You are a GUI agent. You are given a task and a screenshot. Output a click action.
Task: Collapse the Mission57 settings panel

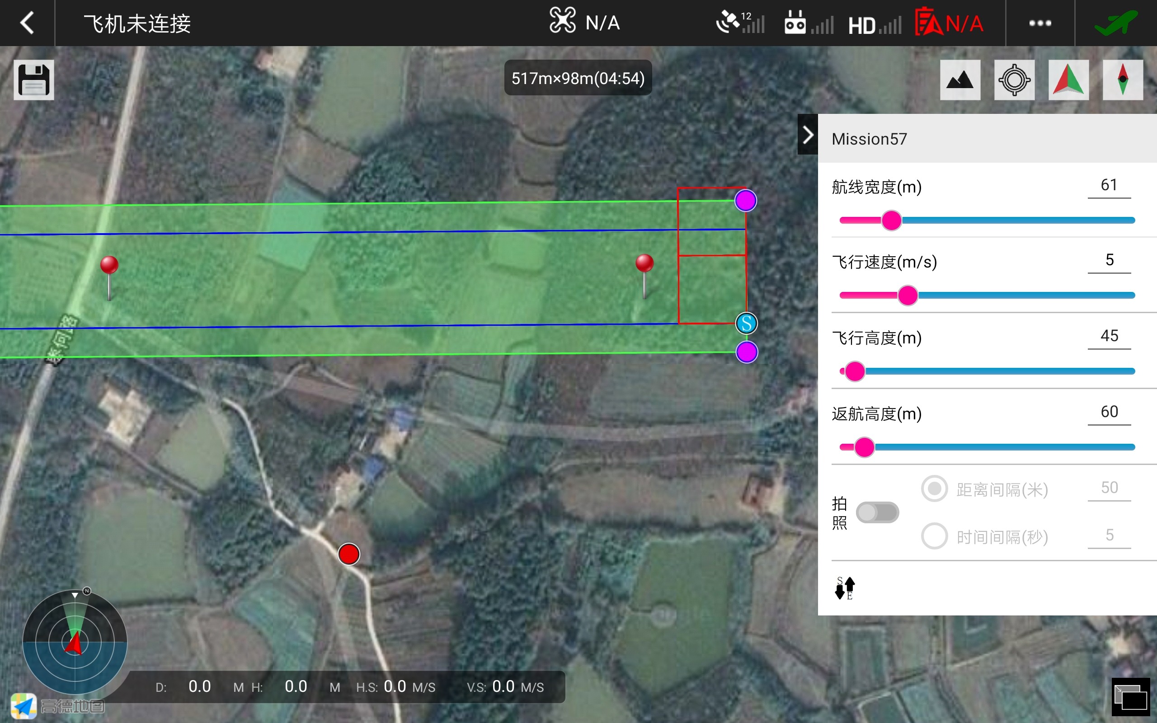808,135
